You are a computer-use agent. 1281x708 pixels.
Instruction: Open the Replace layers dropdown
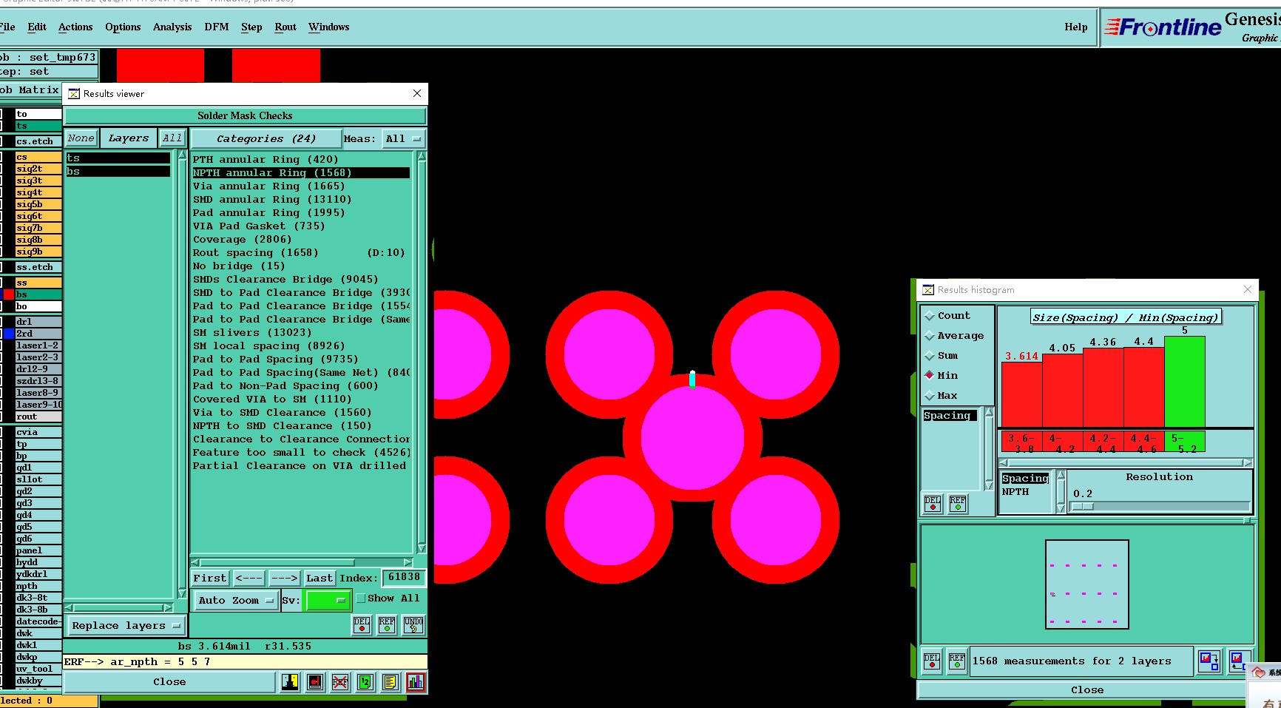(126, 626)
